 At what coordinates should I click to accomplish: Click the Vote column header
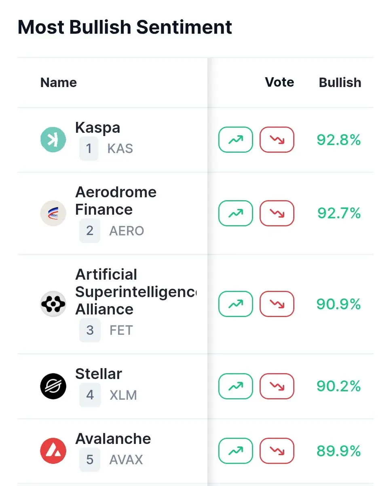(279, 82)
